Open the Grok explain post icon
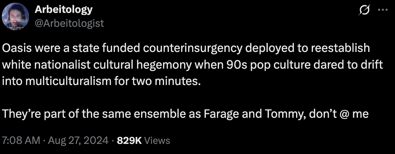Screen dimensions: 395x154 [x=364, y=10]
